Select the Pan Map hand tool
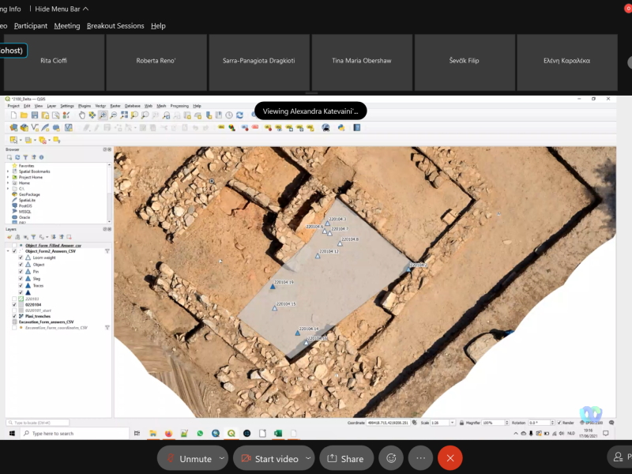Image resolution: width=632 pixels, height=474 pixels. point(82,115)
